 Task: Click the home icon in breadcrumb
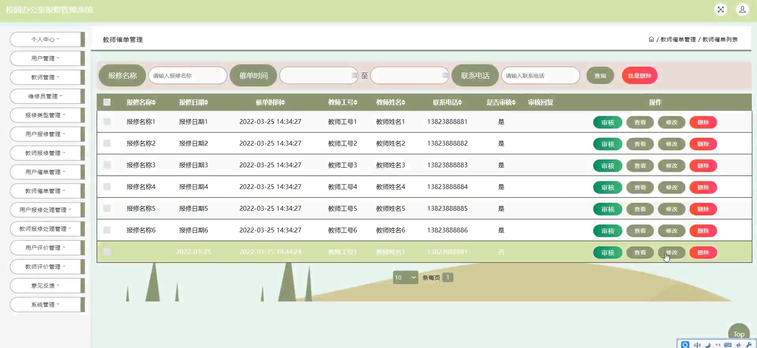[651, 39]
